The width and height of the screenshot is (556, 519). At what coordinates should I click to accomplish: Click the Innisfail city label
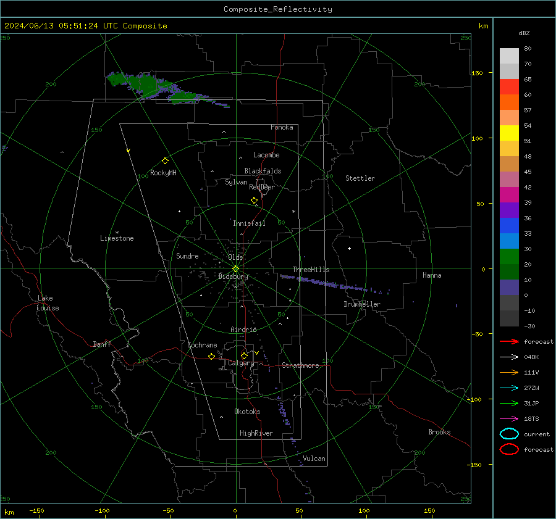[249, 223]
